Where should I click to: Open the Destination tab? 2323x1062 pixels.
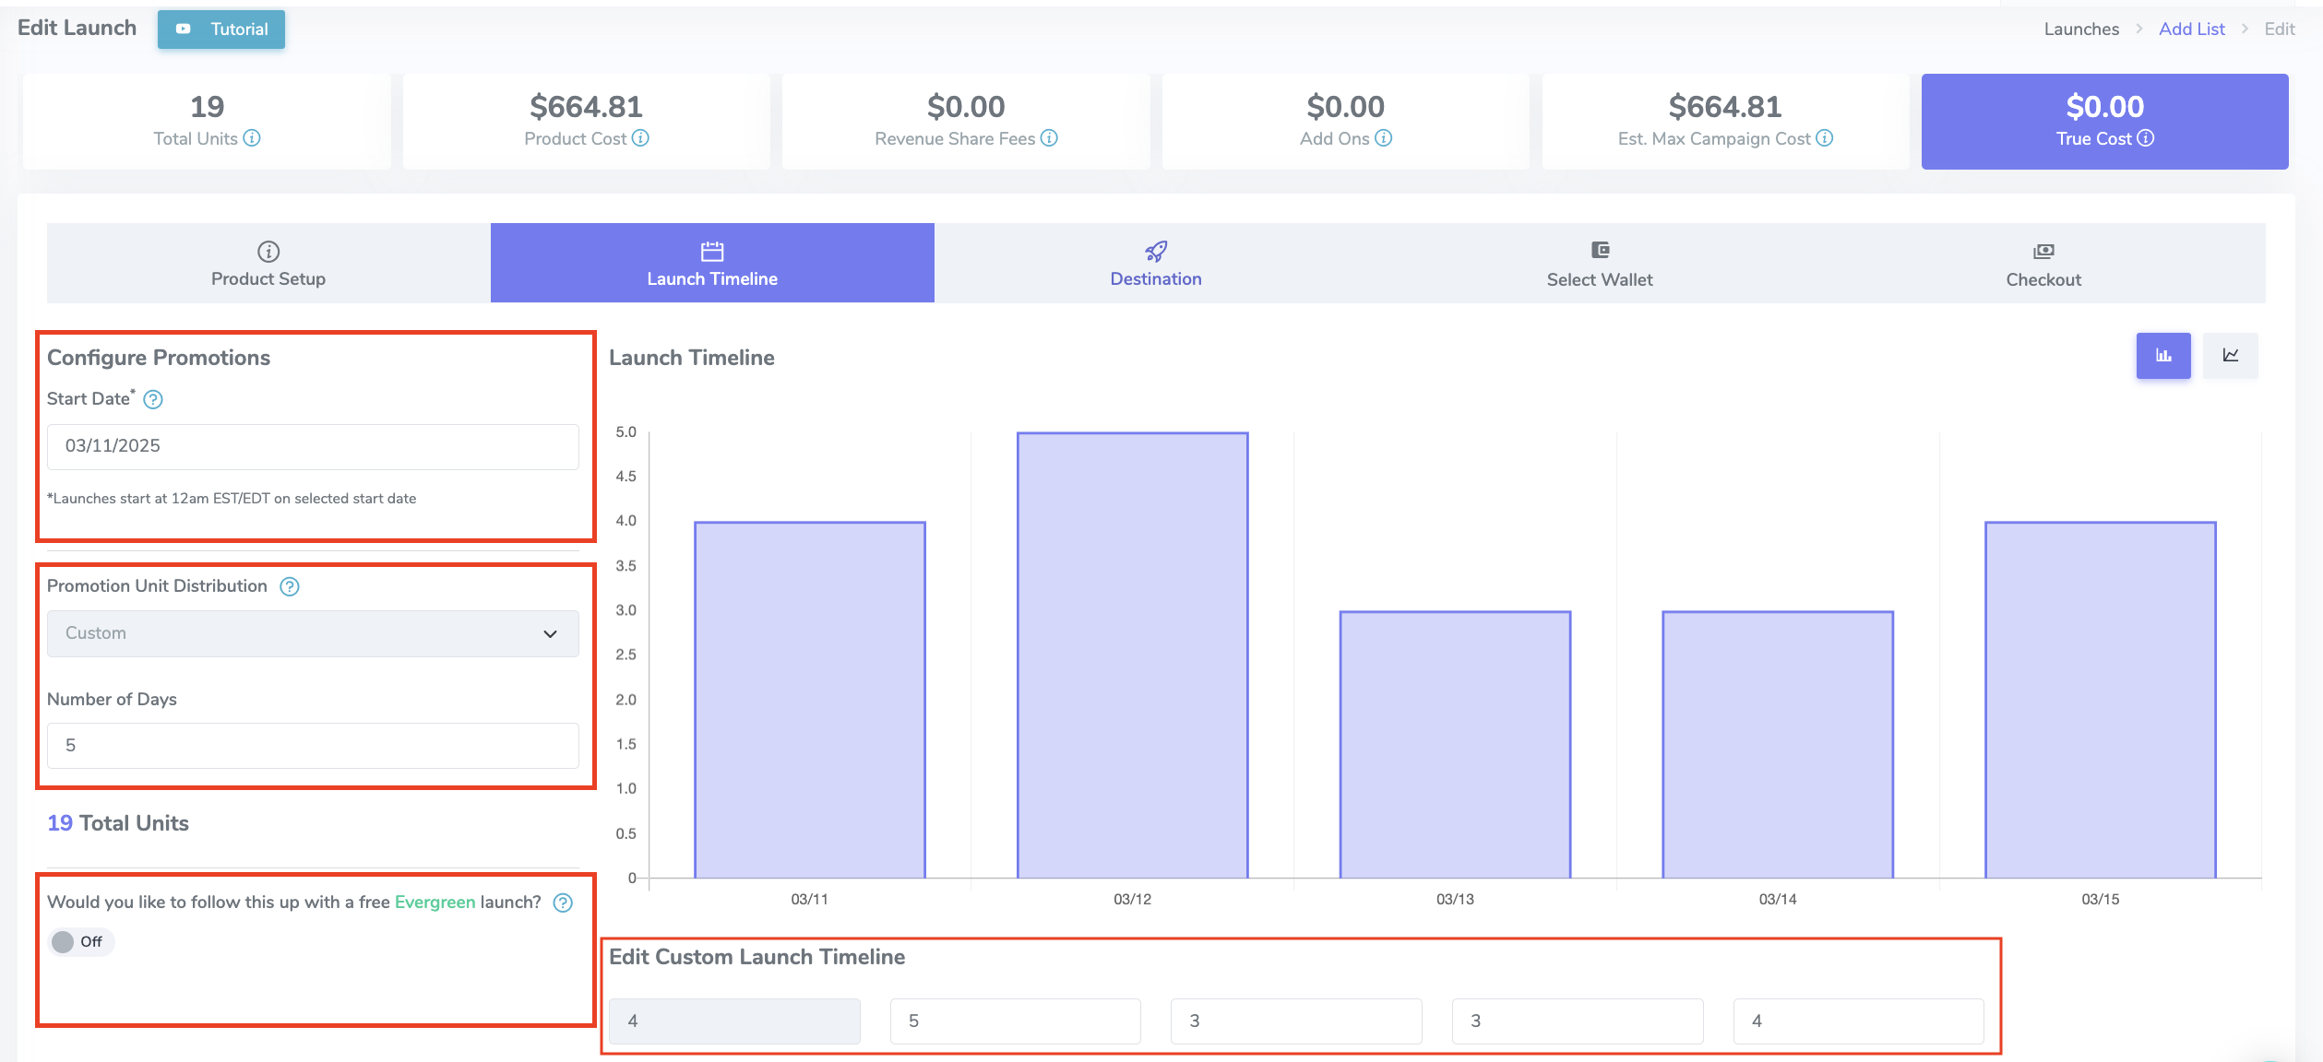[x=1155, y=264]
